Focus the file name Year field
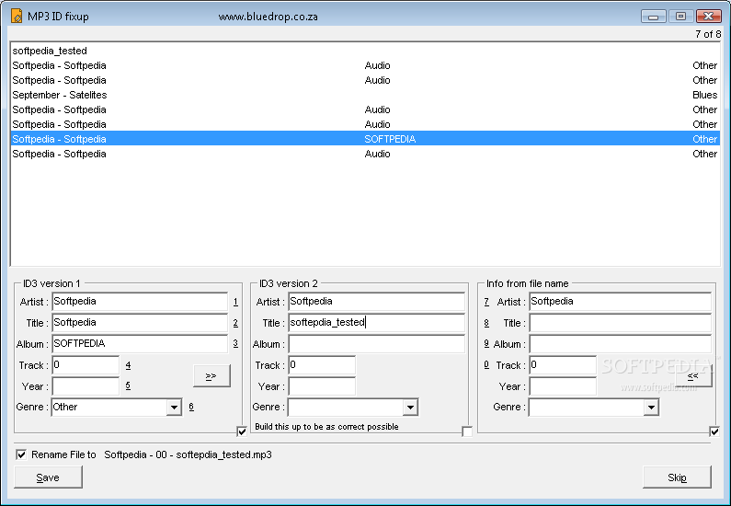 563,386
